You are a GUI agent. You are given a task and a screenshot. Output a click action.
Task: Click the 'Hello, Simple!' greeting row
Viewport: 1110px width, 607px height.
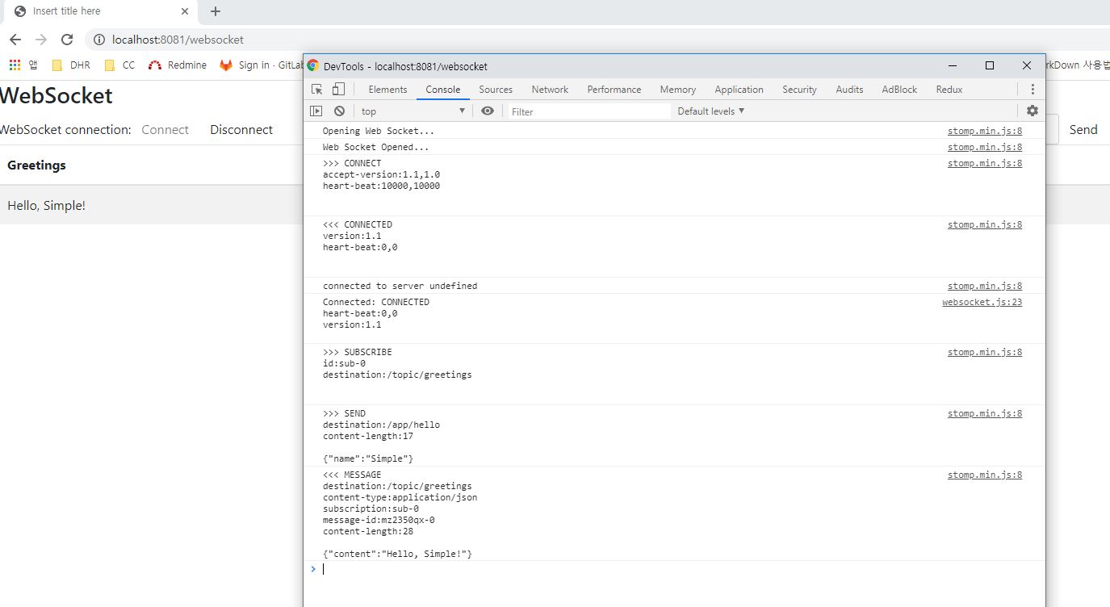click(152, 206)
